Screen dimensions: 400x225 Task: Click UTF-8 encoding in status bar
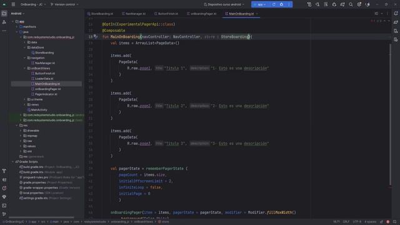357,222
